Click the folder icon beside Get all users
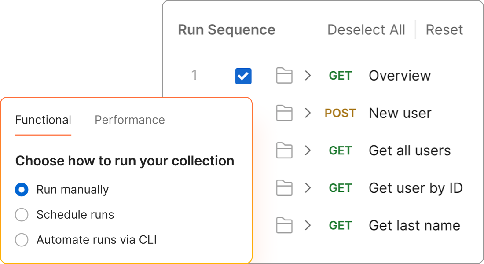484x264 pixels. [x=284, y=150]
